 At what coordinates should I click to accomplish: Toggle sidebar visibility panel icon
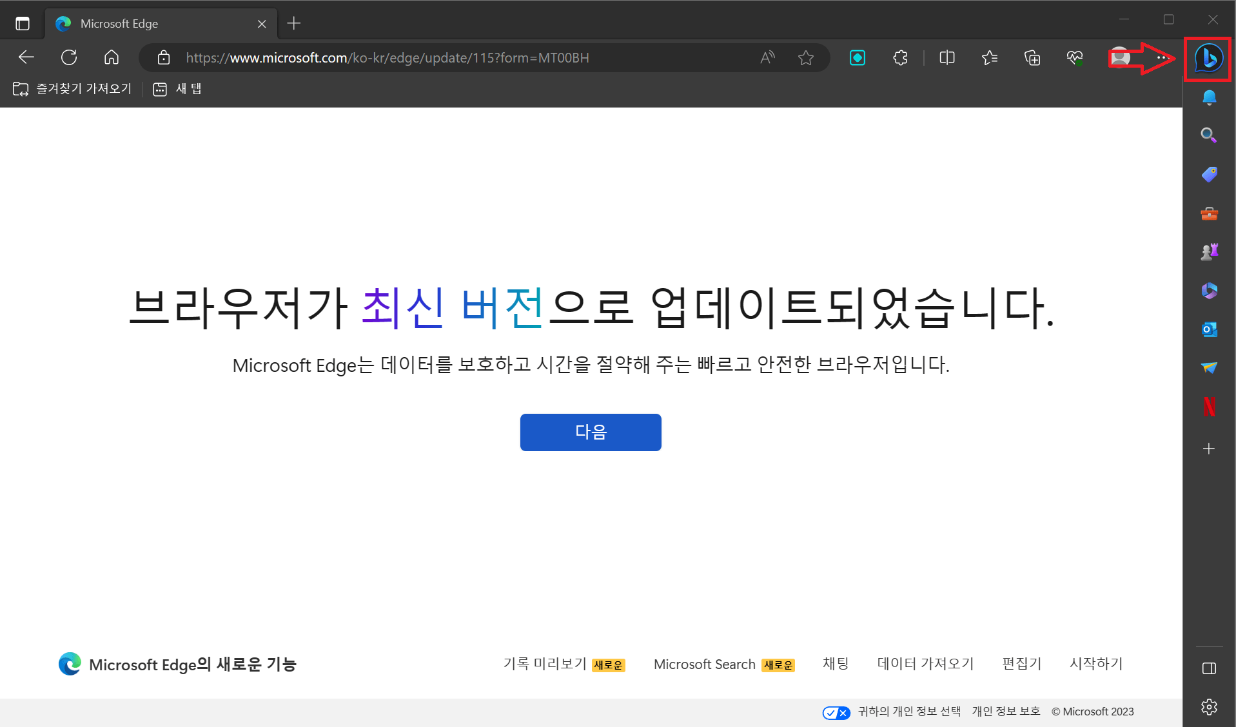(x=1209, y=668)
